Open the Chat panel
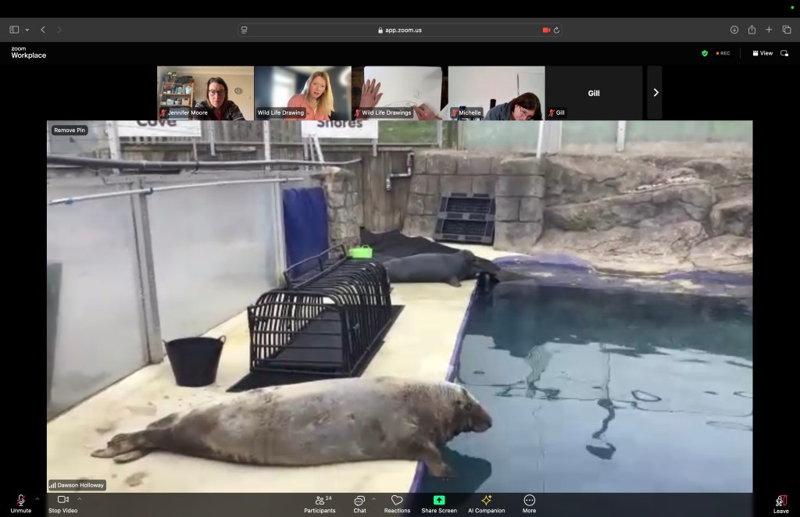 click(359, 504)
